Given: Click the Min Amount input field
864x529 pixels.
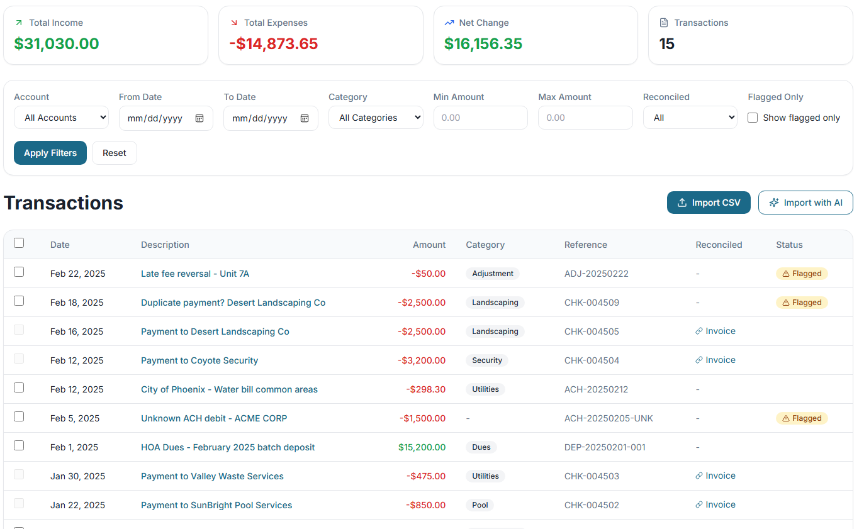Looking at the screenshot, I should pyautogui.click(x=480, y=118).
